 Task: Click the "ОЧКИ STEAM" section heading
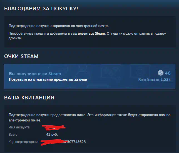(21, 56)
